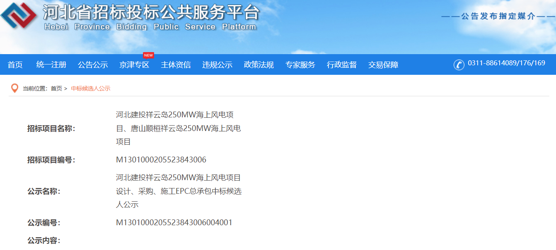Open the 专家服务 expert services menu
This screenshot has height=250, width=556.
[x=300, y=65]
